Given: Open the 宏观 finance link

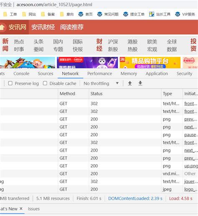Looking at the screenshot, I should [152, 49].
